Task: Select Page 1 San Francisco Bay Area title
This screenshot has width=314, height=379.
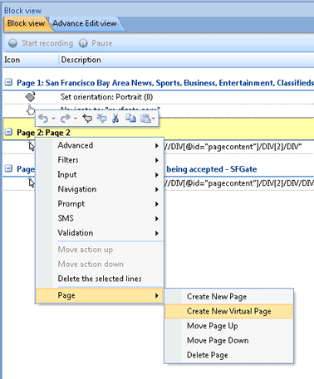Action: [x=165, y=83]
